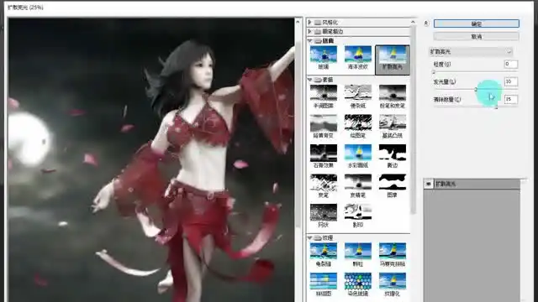Collapse the 扭曲 (Distort) filter folder

click(x=310, y=41)
